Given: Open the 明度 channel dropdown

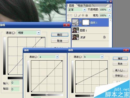Looking at the screenshot, I should pyautogui.click(x=39, y=33).
